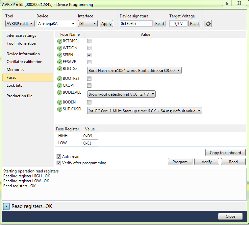Enable the EESAVE fuse checkbox
Image resolution: width=249 pixels, height=225 pixels.
[x=89, y=62]
